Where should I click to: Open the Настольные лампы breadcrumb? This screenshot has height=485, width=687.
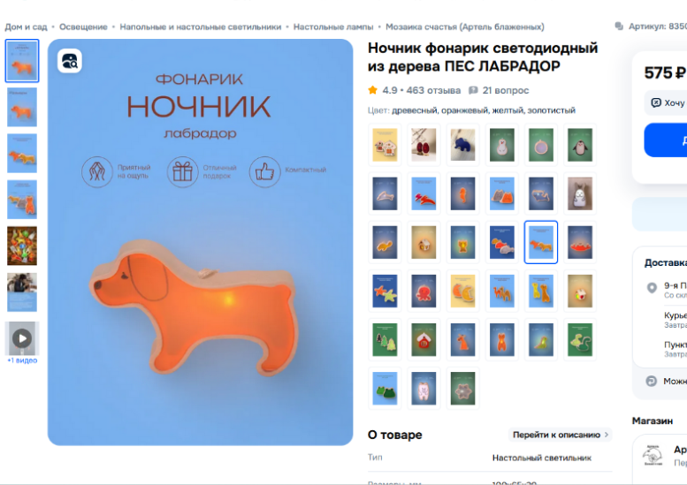pyautogui.click(x=333, y=27)
